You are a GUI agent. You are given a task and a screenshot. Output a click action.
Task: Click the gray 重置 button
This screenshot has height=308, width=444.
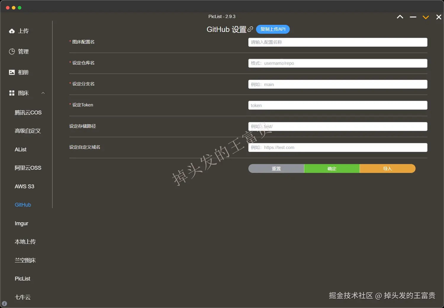[x=276, y=168]
